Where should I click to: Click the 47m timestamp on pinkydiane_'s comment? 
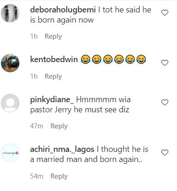(37, 126)
